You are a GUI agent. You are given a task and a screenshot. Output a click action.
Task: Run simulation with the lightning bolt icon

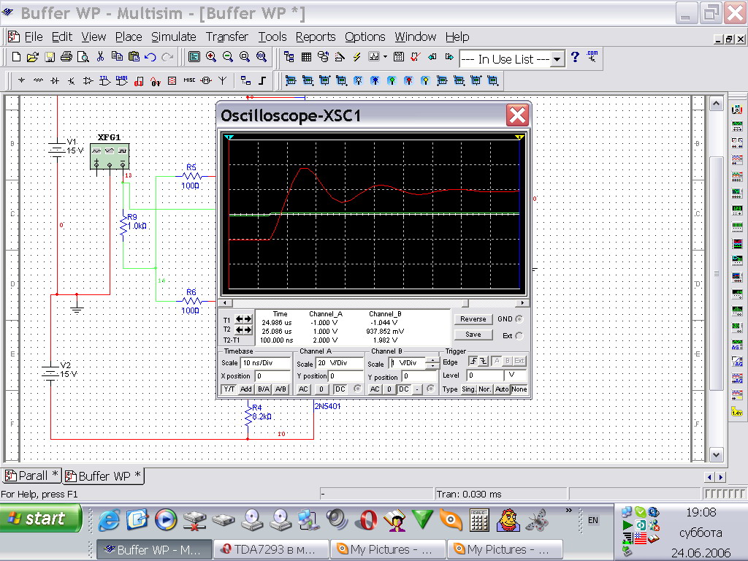(356, 57)
